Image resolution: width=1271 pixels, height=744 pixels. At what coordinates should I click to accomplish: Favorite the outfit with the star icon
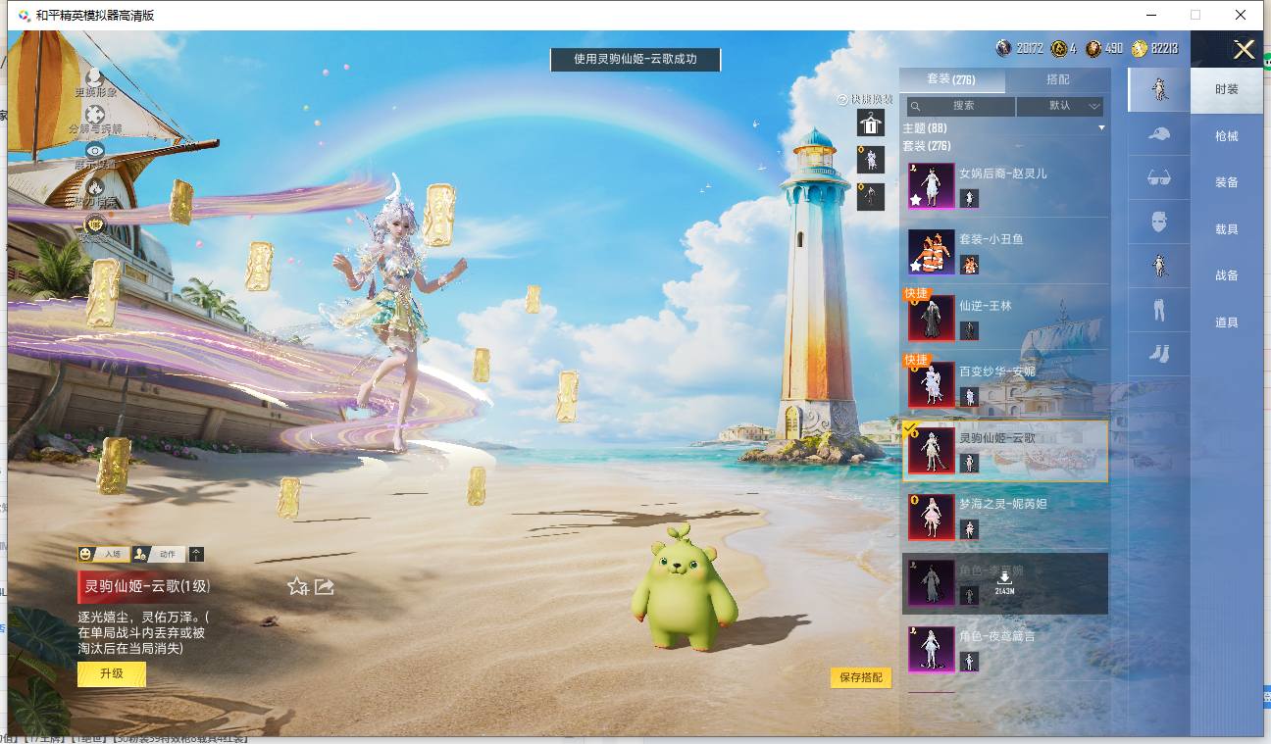[x=297, y=586]
